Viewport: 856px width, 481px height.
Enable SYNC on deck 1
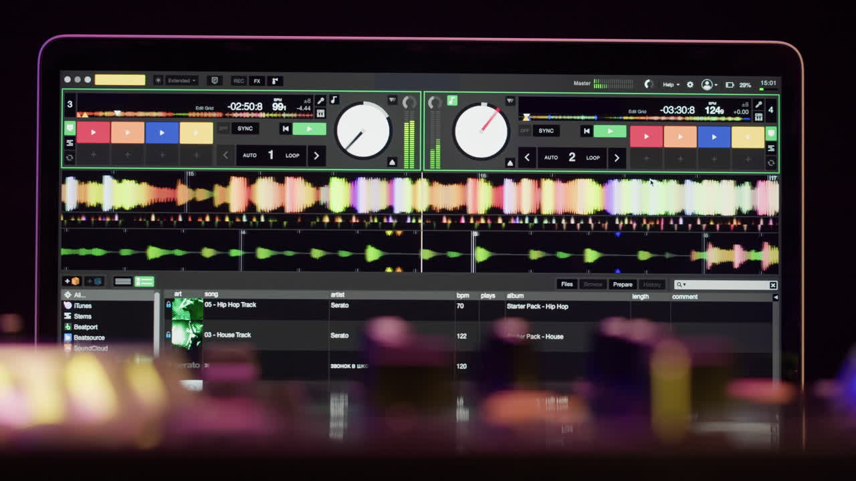pyautogui.click(x=245, y=128)
